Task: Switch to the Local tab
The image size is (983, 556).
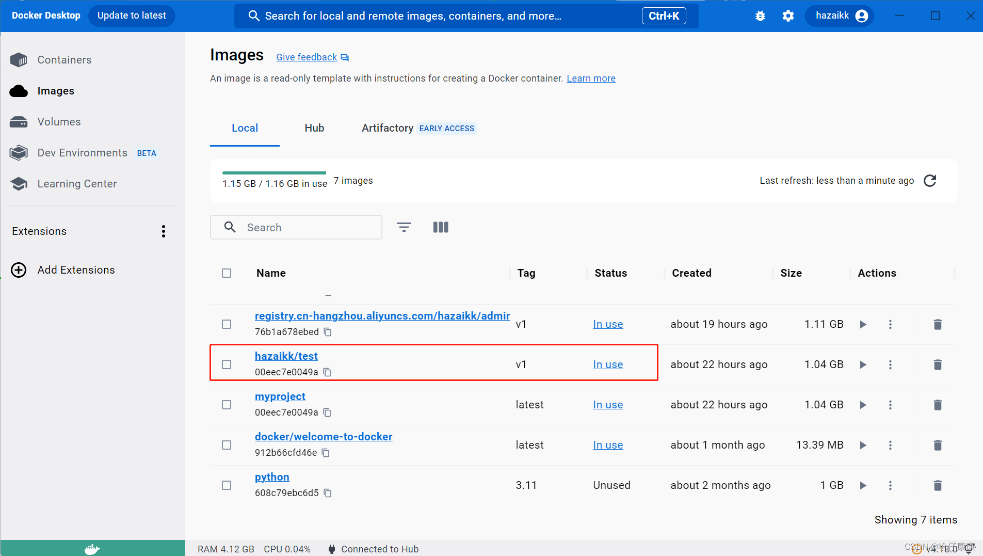Action: click(x=245, y=128)
